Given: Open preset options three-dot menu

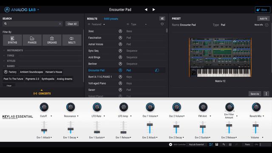Looking at the screenshot, I should pos(266,94).
